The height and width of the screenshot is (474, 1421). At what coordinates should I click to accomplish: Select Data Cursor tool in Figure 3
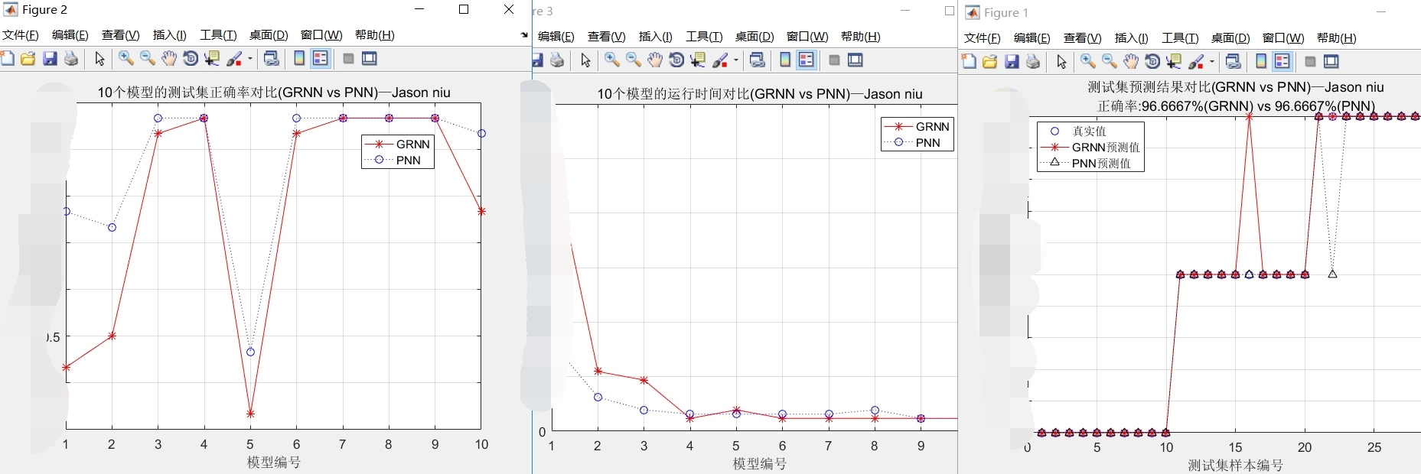[x=698, y=60]
